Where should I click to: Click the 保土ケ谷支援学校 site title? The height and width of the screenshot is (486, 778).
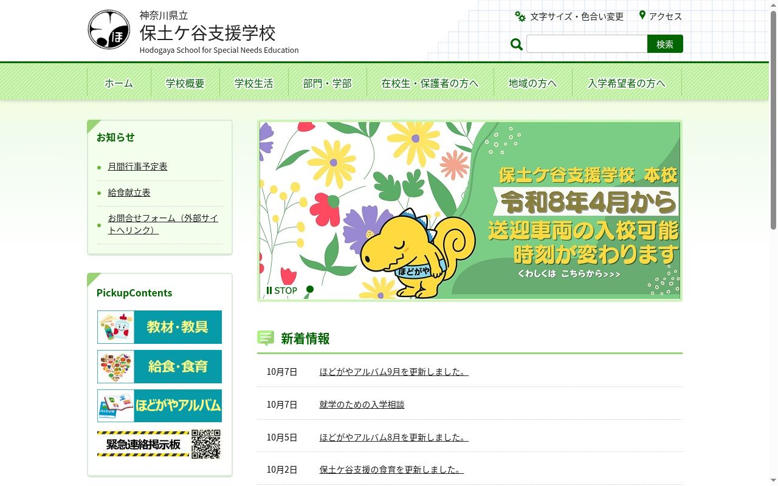tap(208, 33)
